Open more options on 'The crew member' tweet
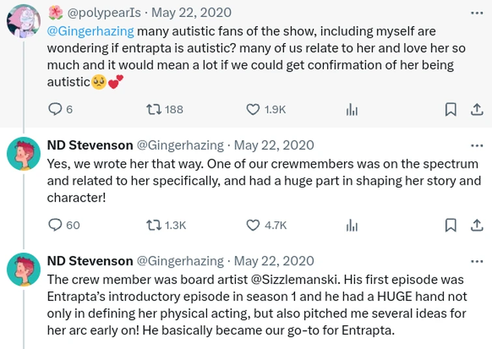This screenshot has height=349, width=492. pyautogui.click(x=476, y=261)
